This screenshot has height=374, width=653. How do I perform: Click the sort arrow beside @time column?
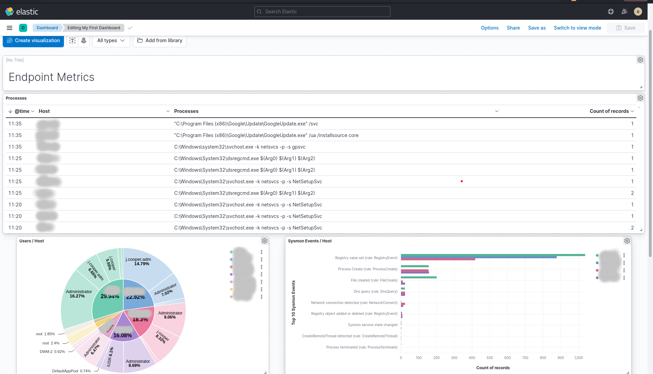[x=10, y=111]
